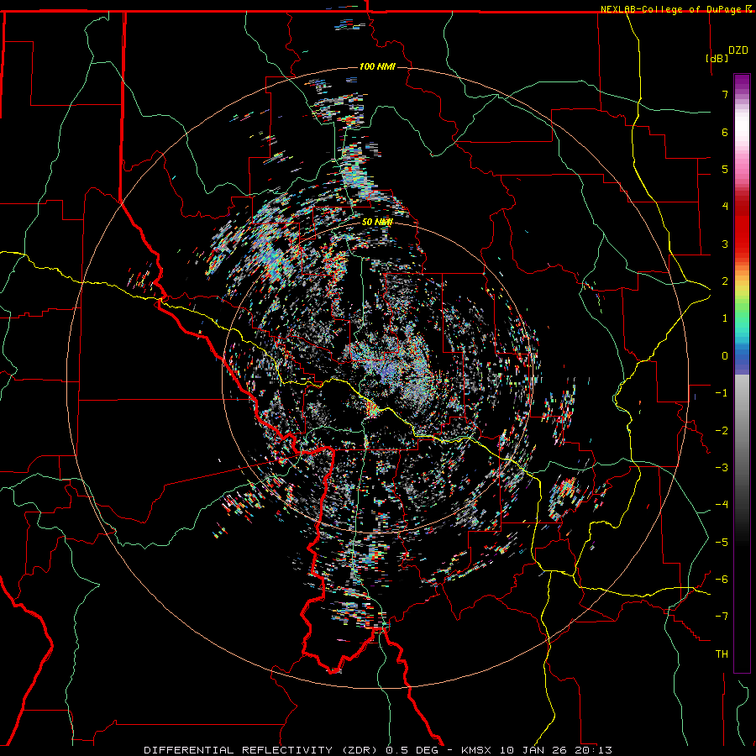Viewport: 756px width, 756px height.
Task: Click the yellow TH label below scale
Action: click(x=721, y=654)
